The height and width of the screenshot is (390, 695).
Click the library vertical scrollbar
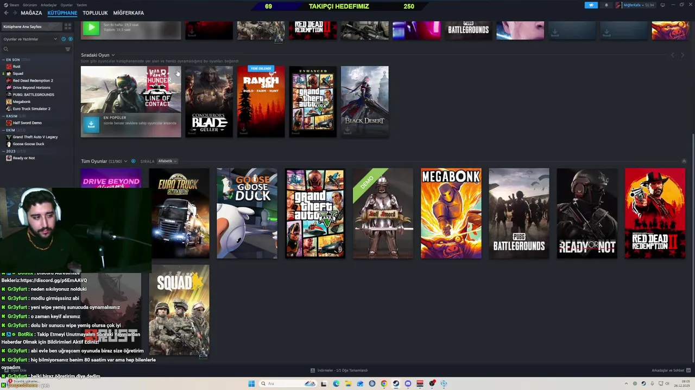point(692,249)
